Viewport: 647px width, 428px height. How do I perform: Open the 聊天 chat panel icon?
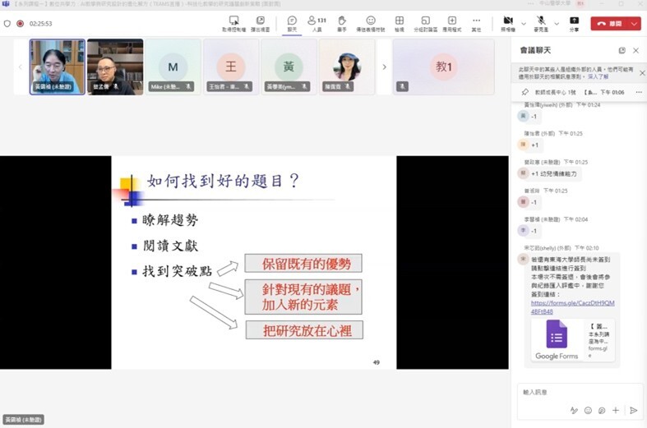(x=292, y=22)
